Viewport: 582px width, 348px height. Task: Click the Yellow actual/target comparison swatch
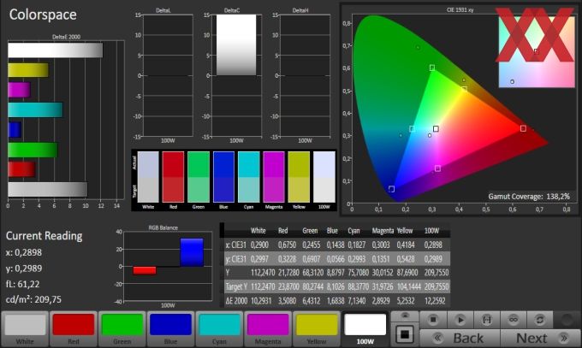click(x=299, y=177)
